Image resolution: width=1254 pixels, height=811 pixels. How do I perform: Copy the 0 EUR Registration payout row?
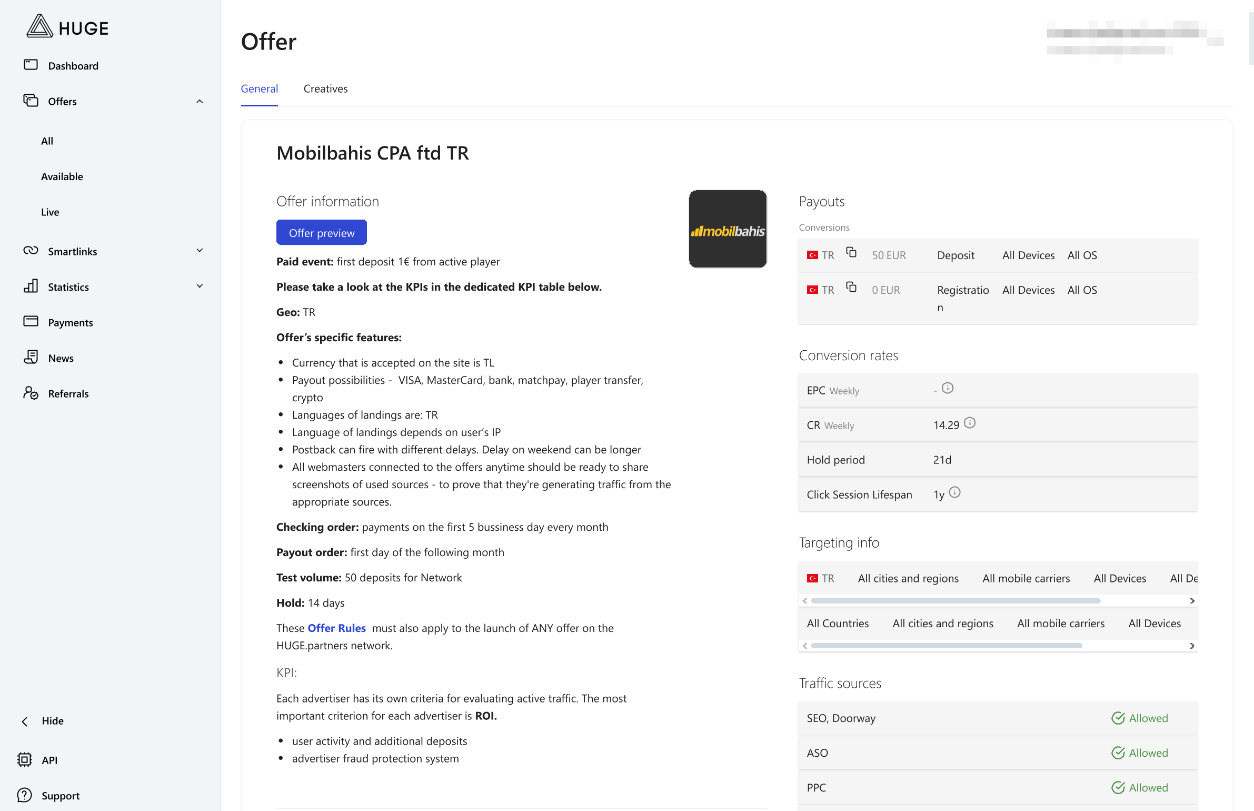pyautogui.click(x=851, y=287)
